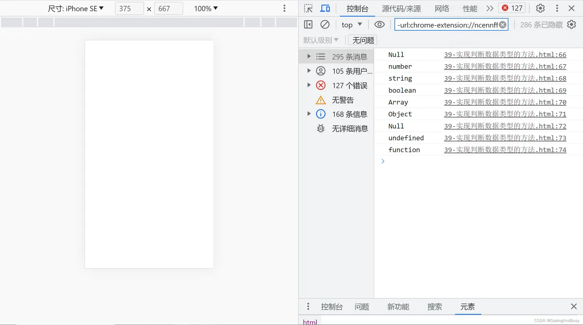Open source link html:68
This screenshot has width=583, height=325.
coord(505,78)
